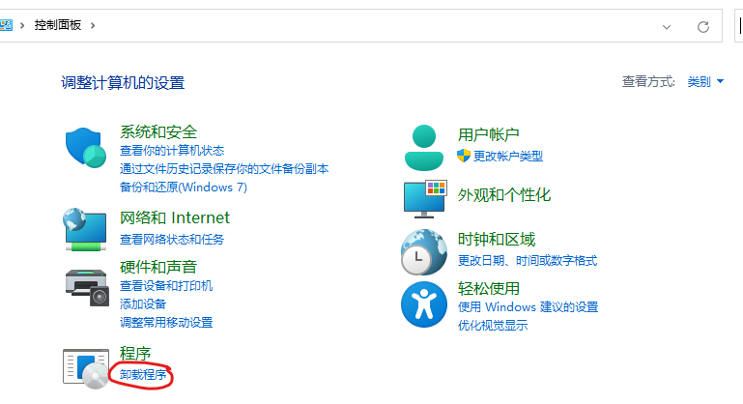Click the System and Security shield icon
743x404 pixels.
(85, 147)
